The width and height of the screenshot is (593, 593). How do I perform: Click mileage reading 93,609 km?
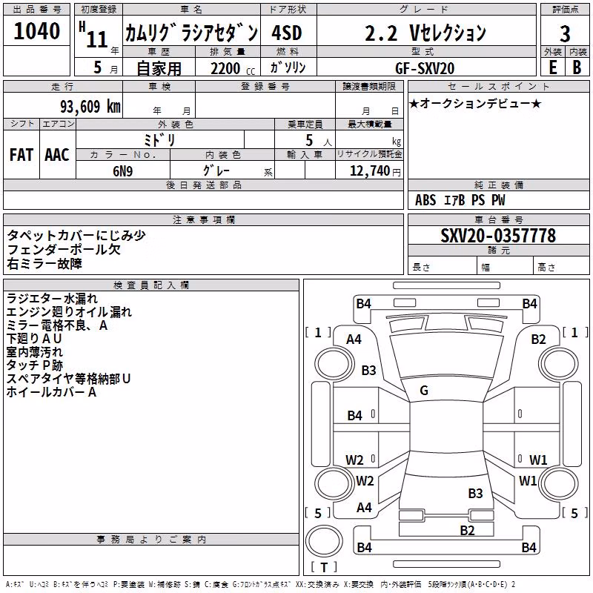point(90,107)
